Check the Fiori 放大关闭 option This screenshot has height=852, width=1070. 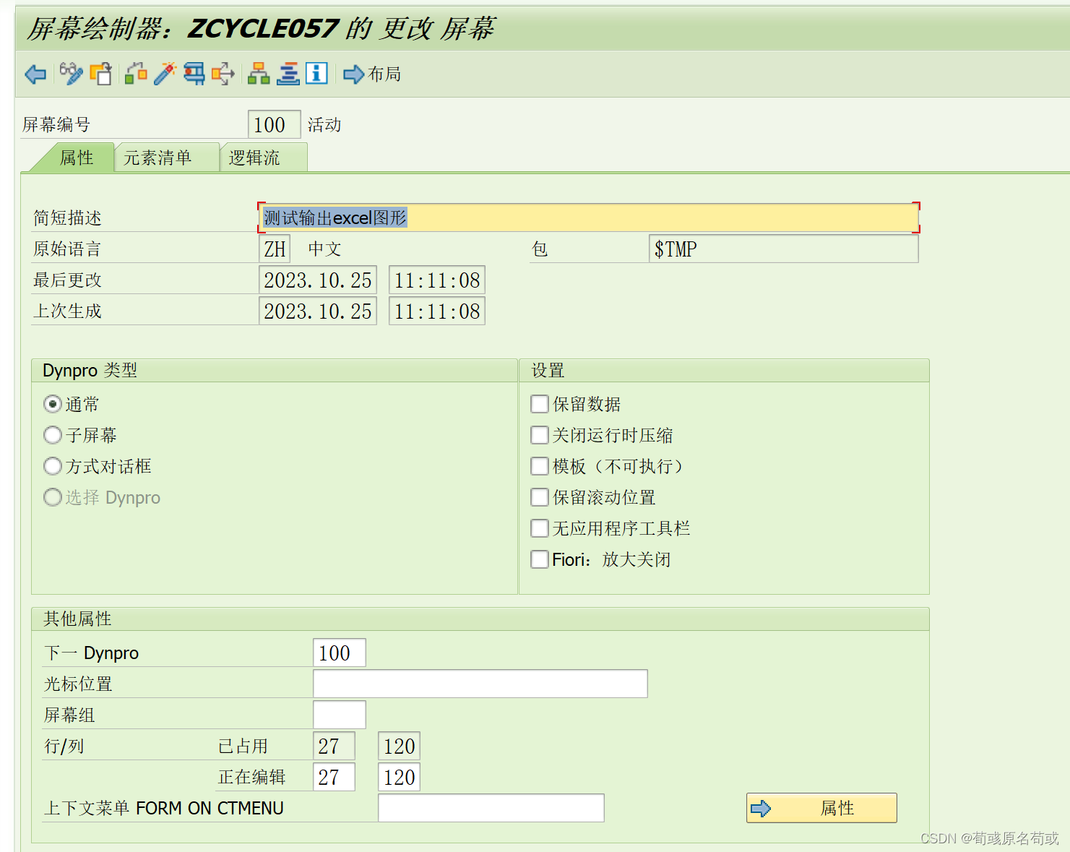click(539, 559)
